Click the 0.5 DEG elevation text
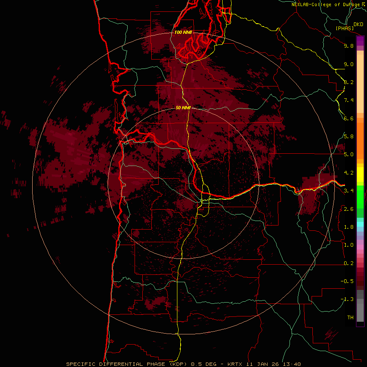367x367 pixels. [203, 364]
